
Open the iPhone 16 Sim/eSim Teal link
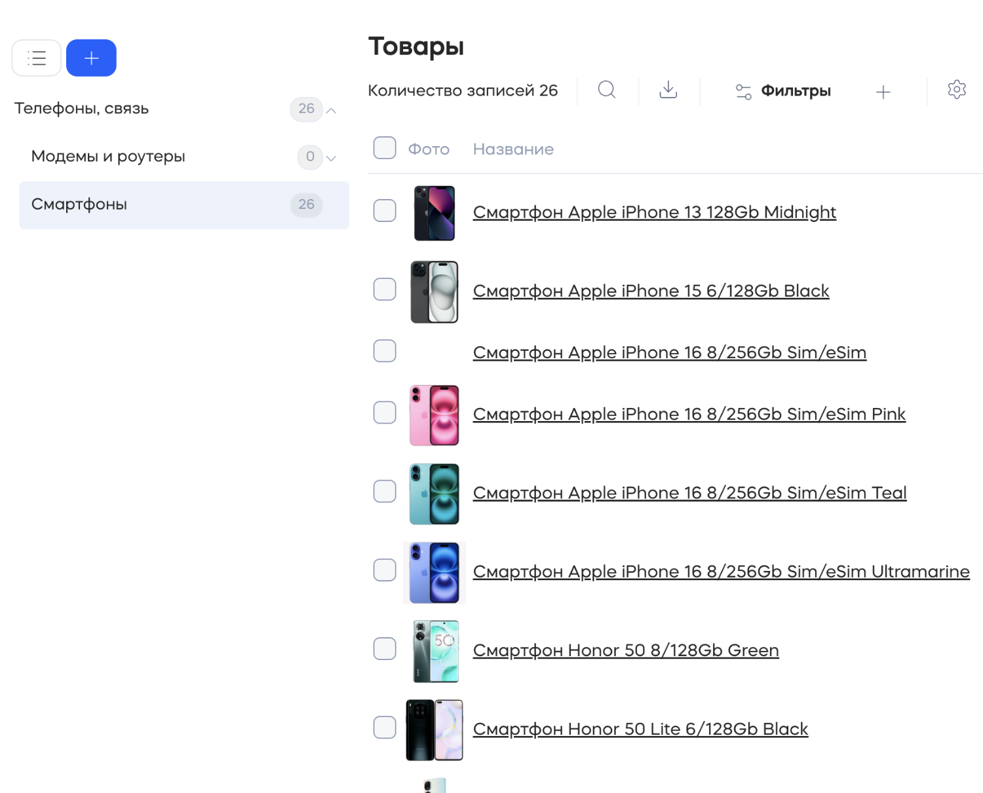(x=690, y=492)
